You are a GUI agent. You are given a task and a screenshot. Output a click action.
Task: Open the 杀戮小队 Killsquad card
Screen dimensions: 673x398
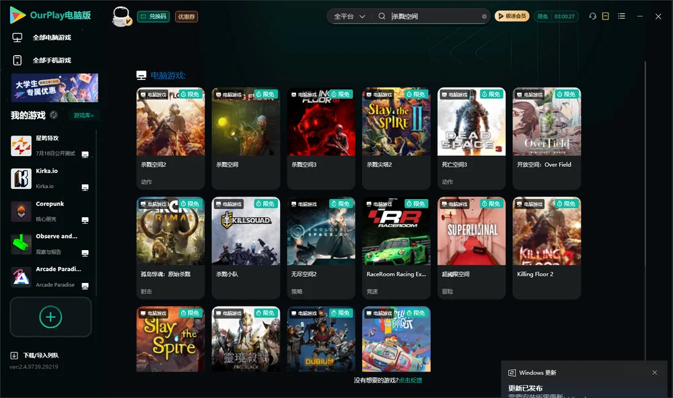pyautogui.click(x=246, y=248)
